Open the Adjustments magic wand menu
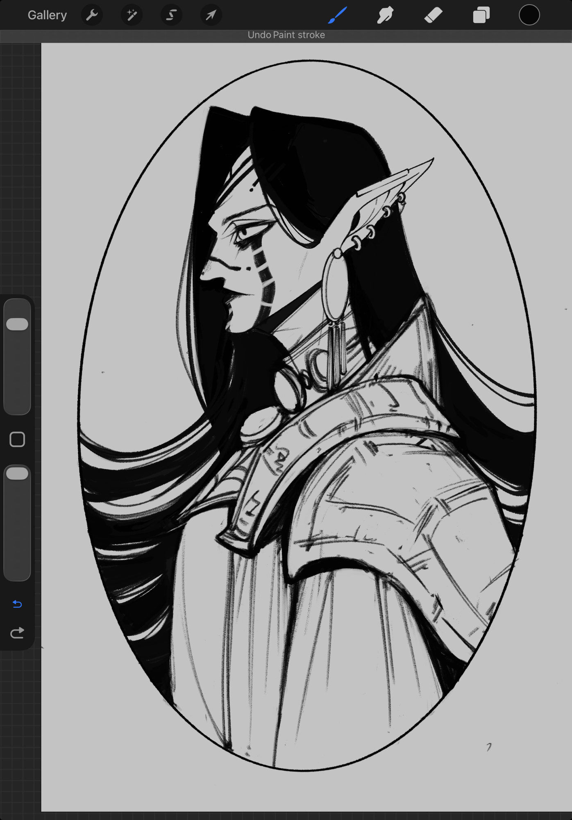 click(132, 15)
